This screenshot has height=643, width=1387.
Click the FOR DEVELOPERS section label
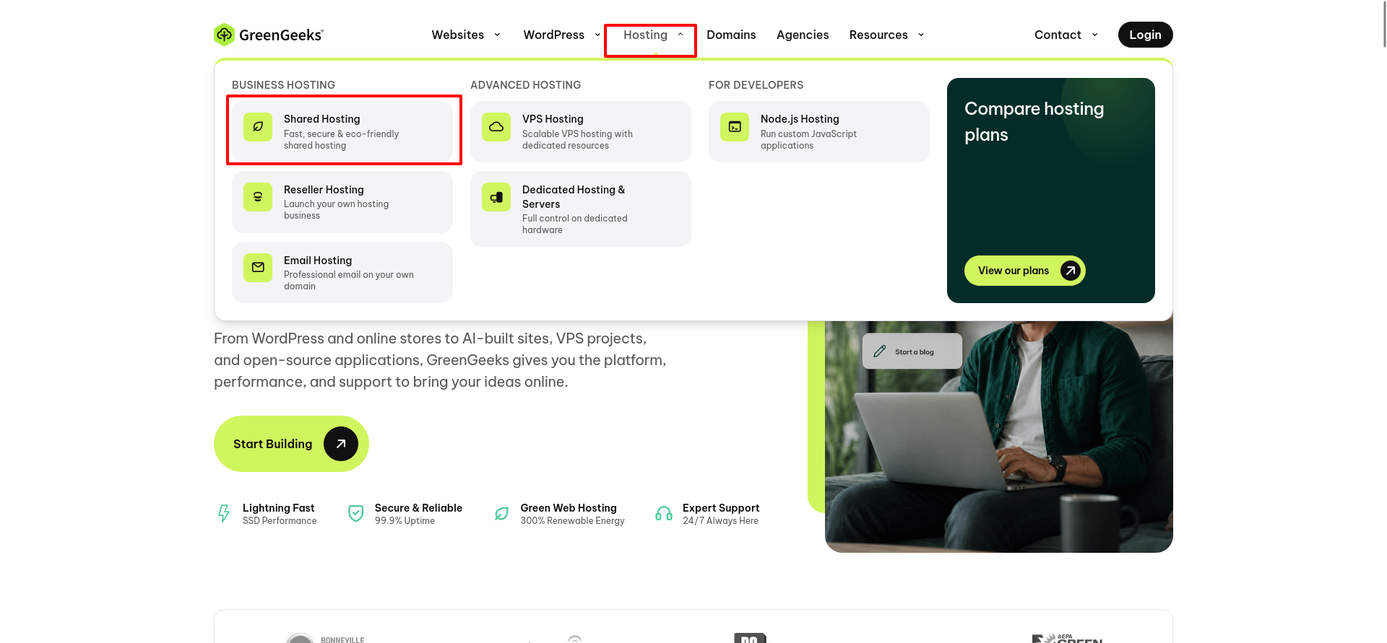click(756, 85)
